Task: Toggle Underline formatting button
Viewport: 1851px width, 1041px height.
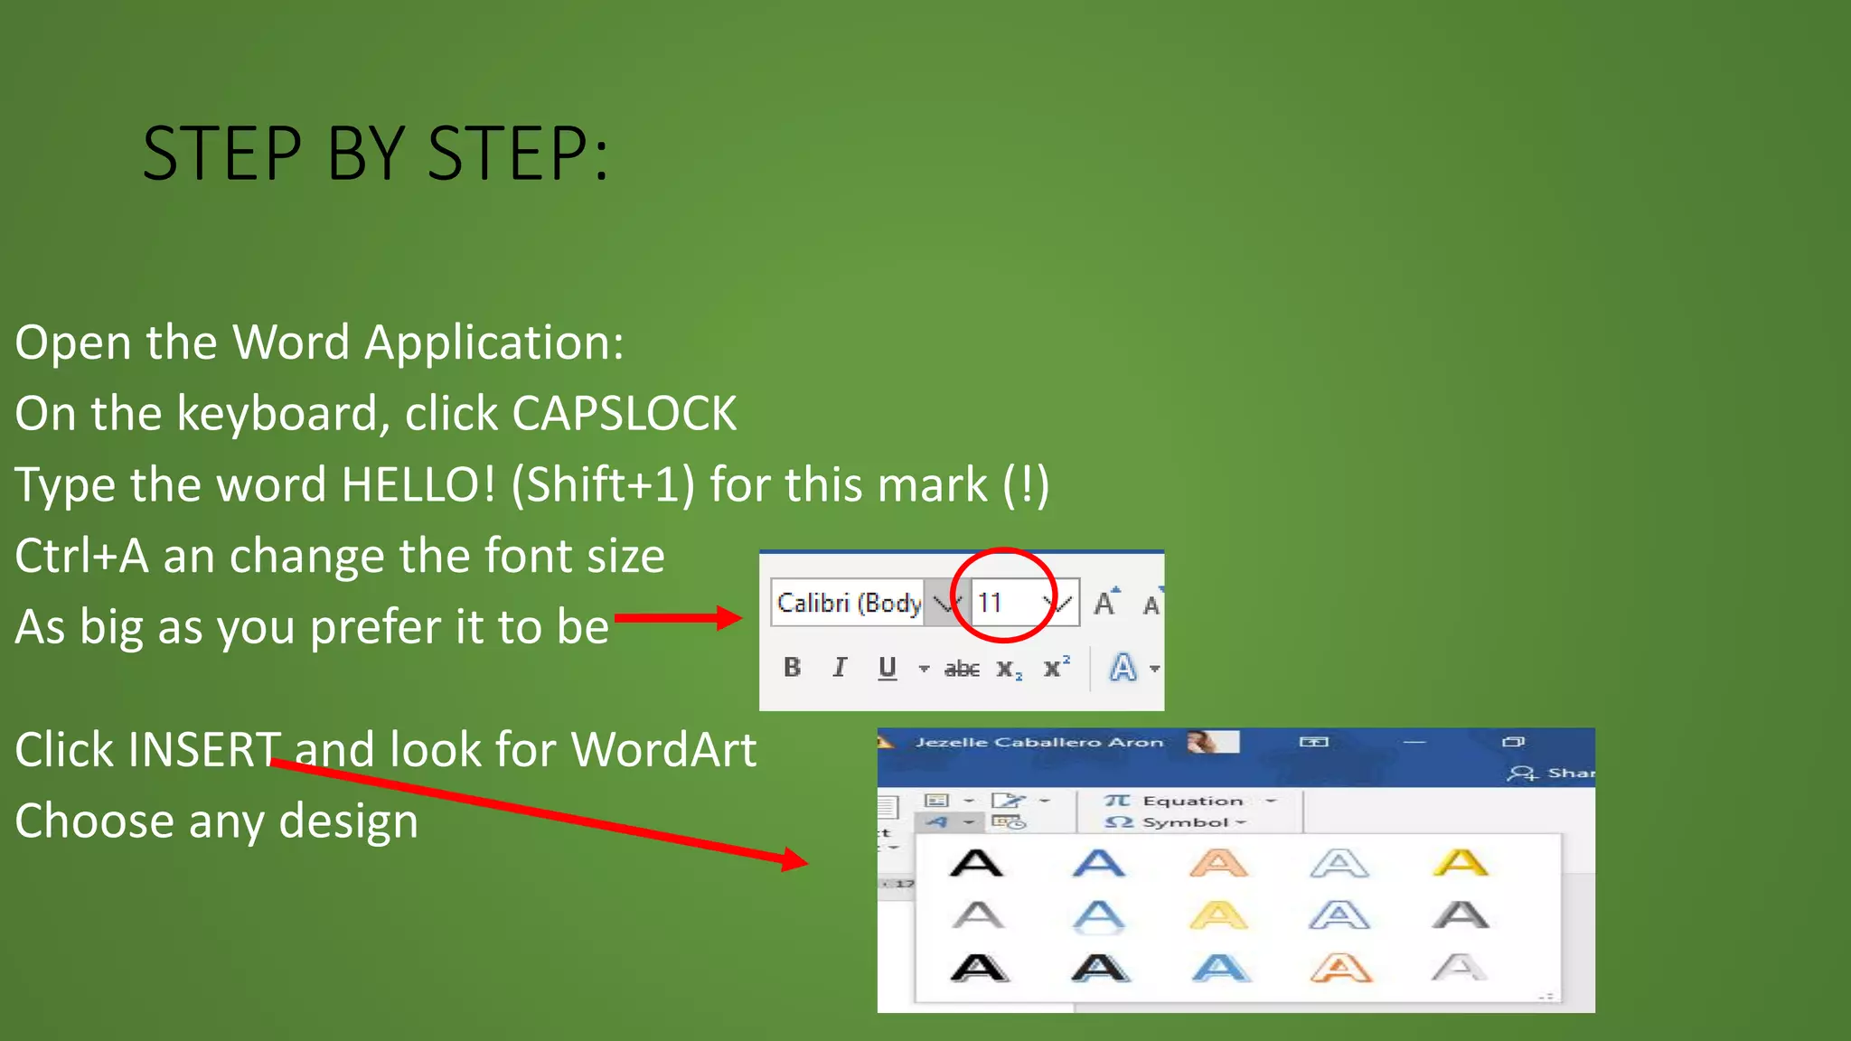Action: coord(887,668)
